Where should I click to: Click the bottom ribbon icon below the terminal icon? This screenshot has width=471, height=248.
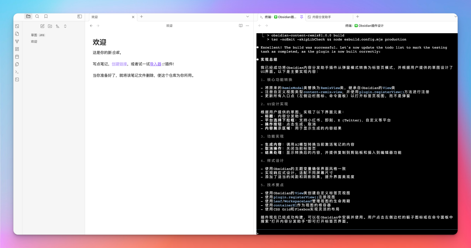(17, 80)
